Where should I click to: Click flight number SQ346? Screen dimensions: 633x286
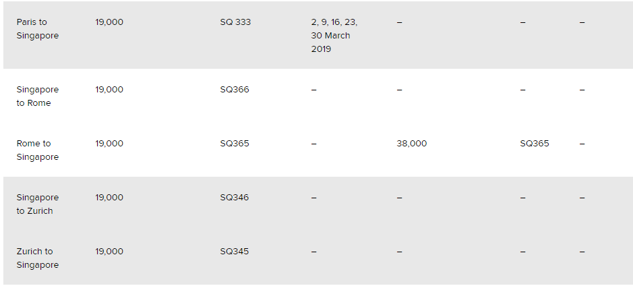pyautogui.click(x=235, y=198)
